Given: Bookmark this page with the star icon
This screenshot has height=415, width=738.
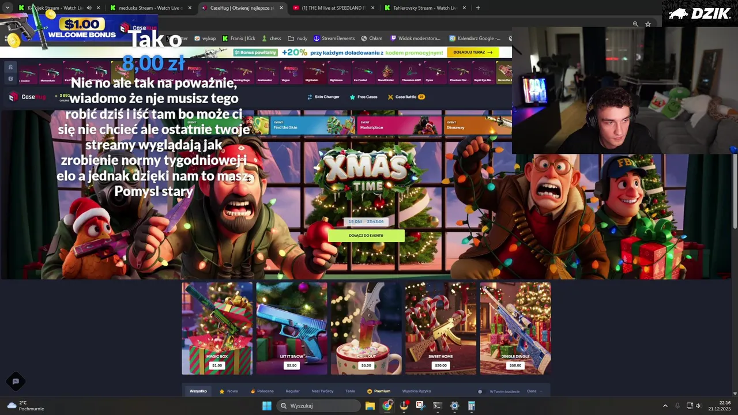Looking at the screenshot, I should [x=648, y=24].
